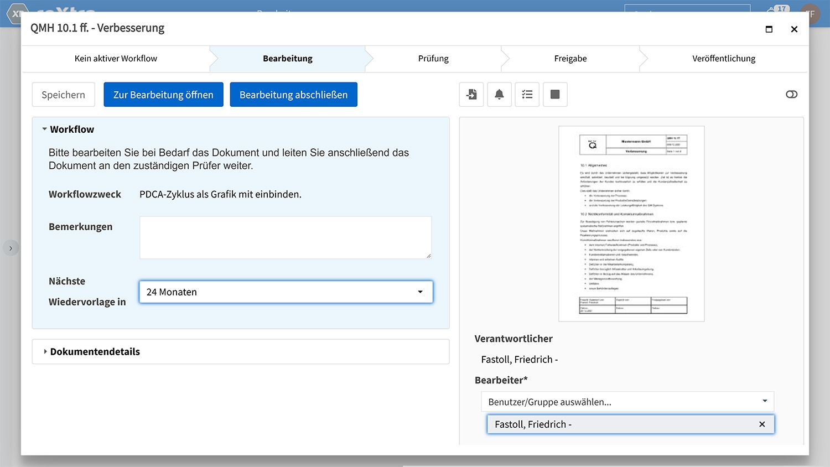Open the checklist icon button
The height and width of the screenshot is (467, 830).
pos(527,95)
